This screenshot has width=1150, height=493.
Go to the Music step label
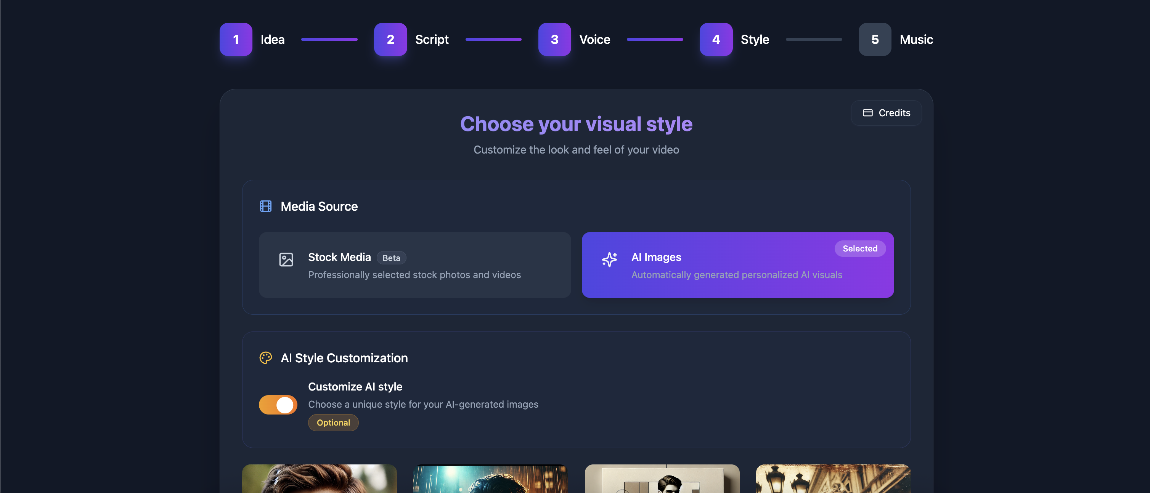point(916,39)
